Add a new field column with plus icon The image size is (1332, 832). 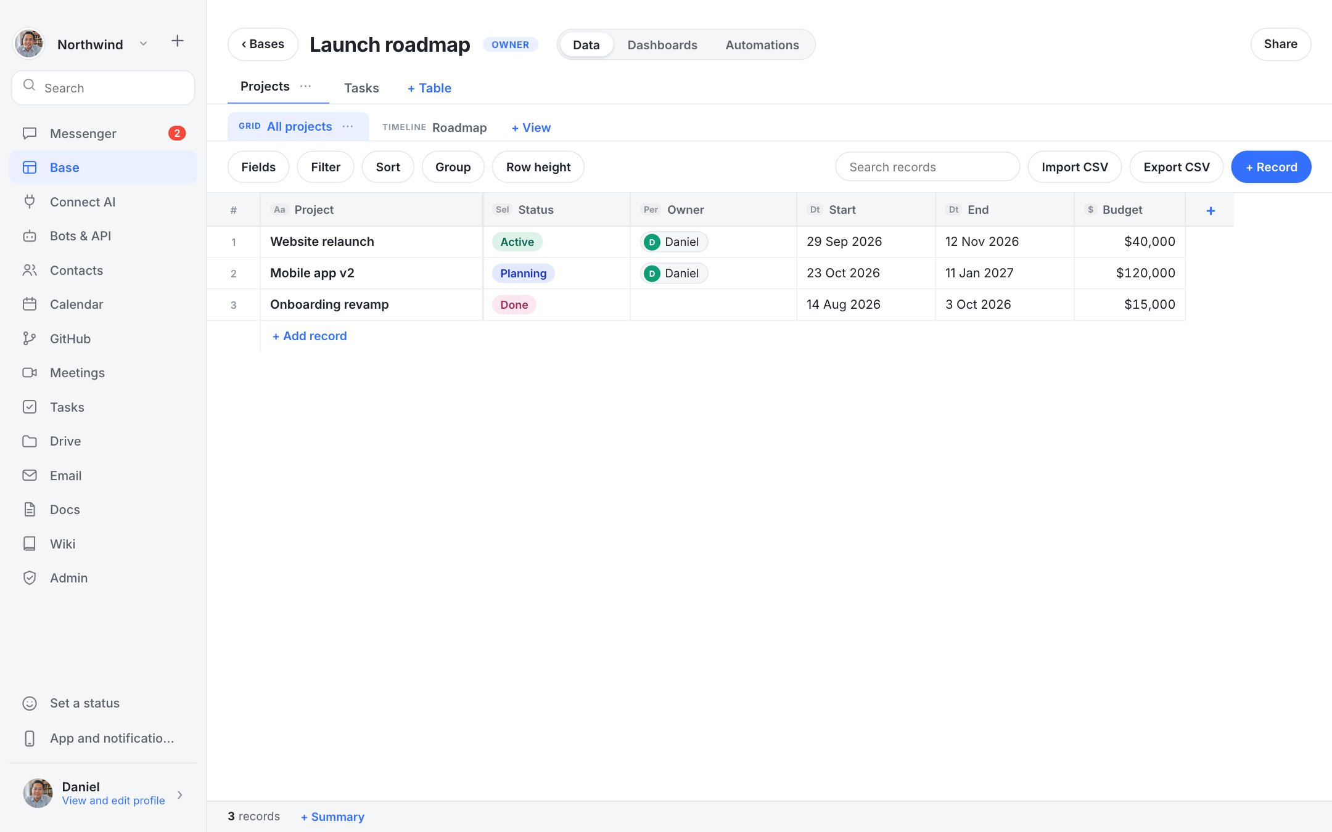[x=1211, y=210]
